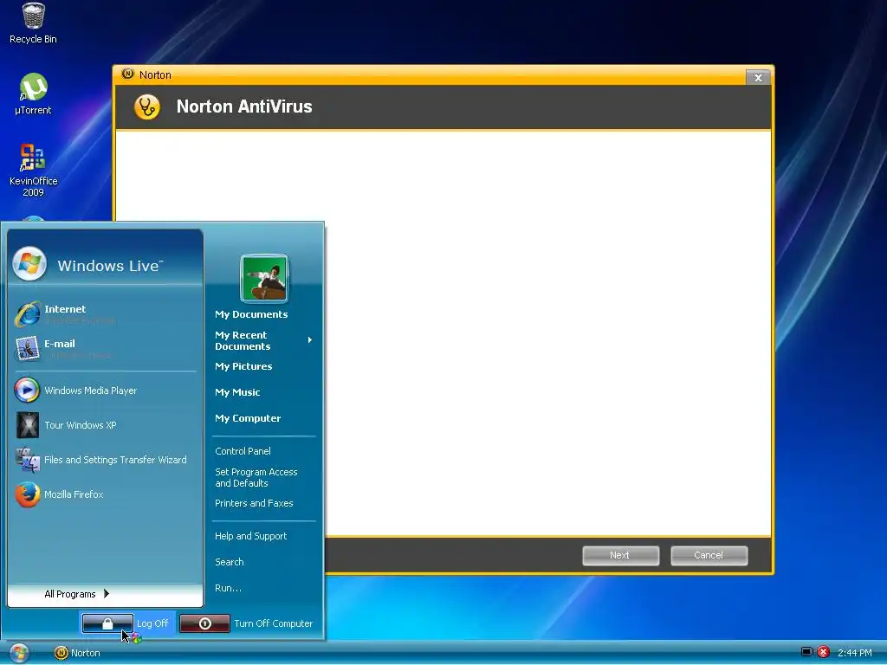The height and width of the screenshot is (665, 887).
Task: Click the taskbar clock showing 2:44 PM
Action: tap(855, 653)
